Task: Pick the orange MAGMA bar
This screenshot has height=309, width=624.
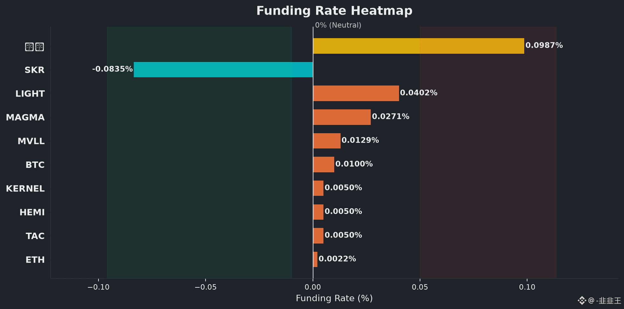Action: (x=342, y=117)
